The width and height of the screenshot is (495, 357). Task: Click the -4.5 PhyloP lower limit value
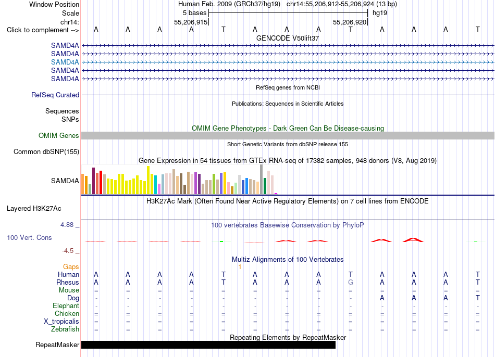tap(68, 251)
